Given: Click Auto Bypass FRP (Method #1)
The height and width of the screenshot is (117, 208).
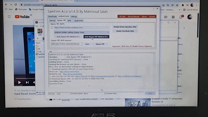Looking at the screenshot, I should tap(68, 37).
